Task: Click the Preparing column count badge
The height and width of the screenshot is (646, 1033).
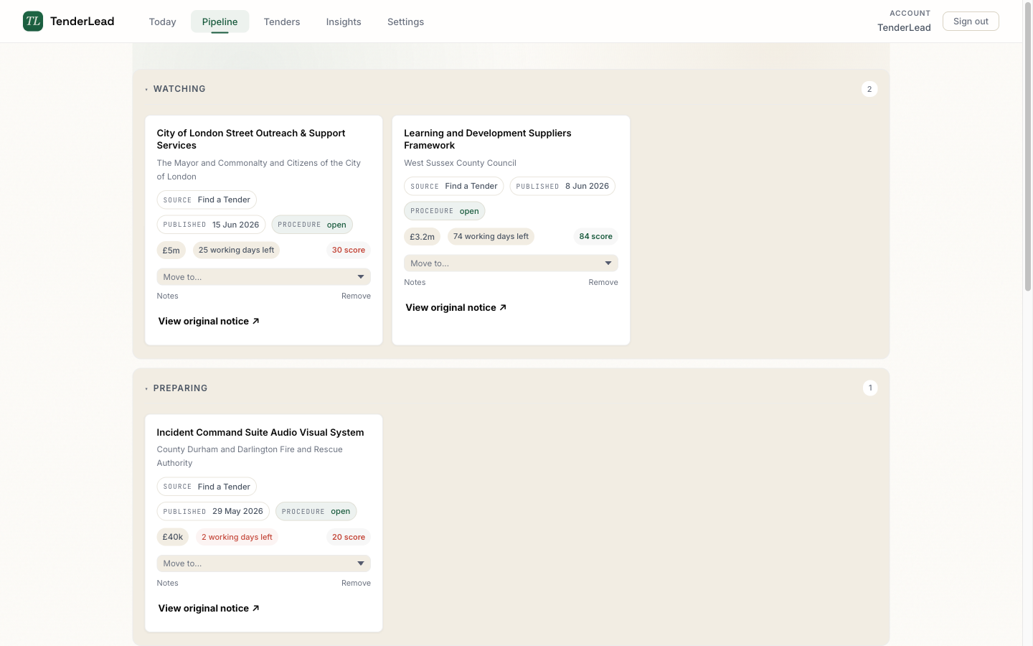Action: pyautogui.click(x=870, y=388)
